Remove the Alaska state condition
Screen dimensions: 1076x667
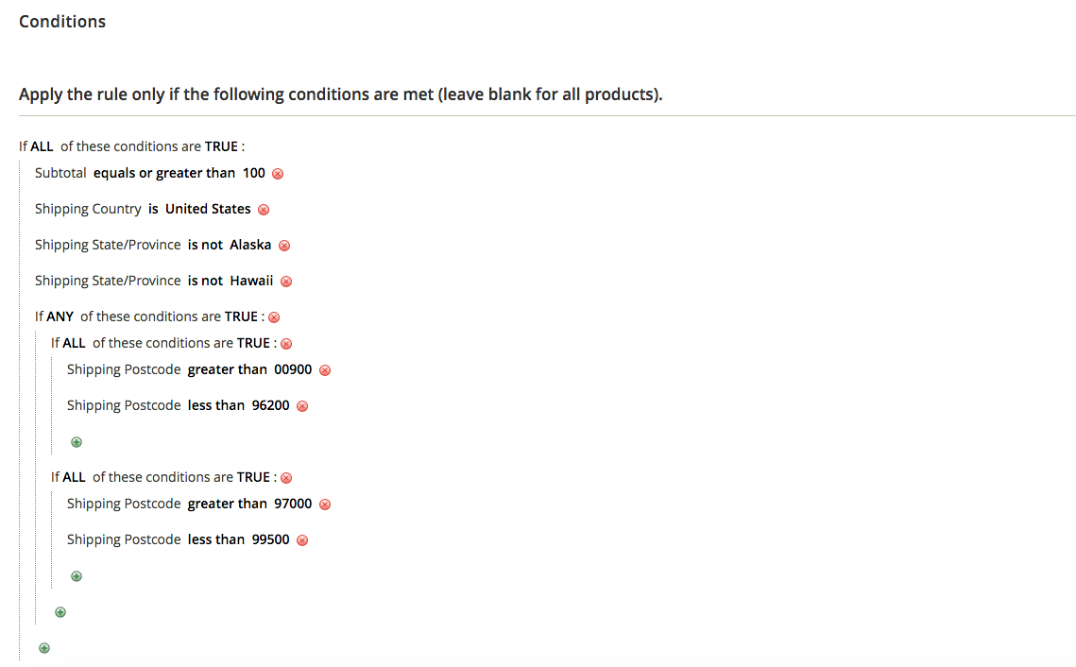[x=284, y=246]
